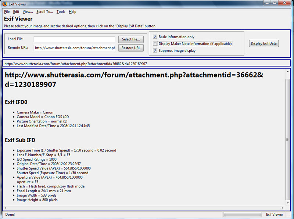Screen dimensions: 294x219
Task: Click the horizontal scrollbar right arrow
Action: [283, 208]
